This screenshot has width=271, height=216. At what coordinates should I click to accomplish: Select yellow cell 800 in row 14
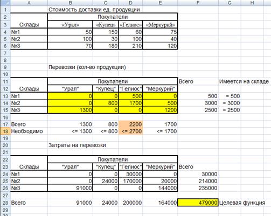coord(106,103)
